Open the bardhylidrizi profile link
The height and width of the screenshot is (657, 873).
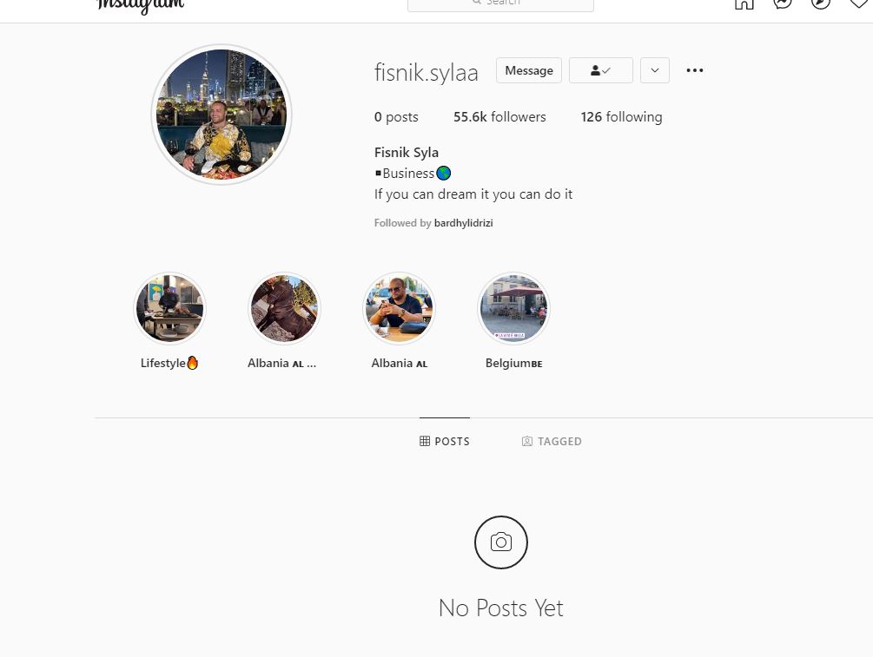pyautogui.click(x=463, y=223)
